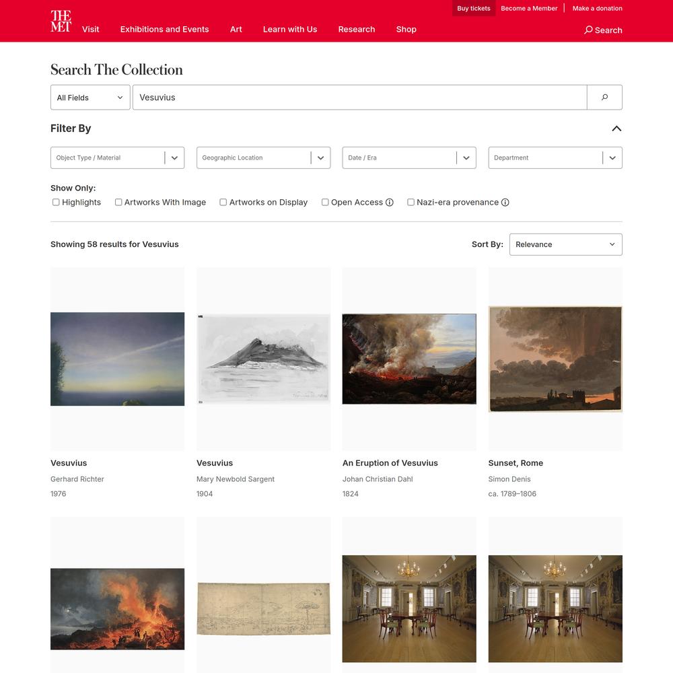View Gerhard Richter Vesuvius thumbnail

(118, 359)
